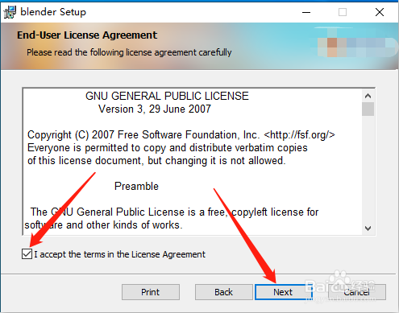Click the license text scroll-up arrow
The image size is (399, 313).
point(368,96)
